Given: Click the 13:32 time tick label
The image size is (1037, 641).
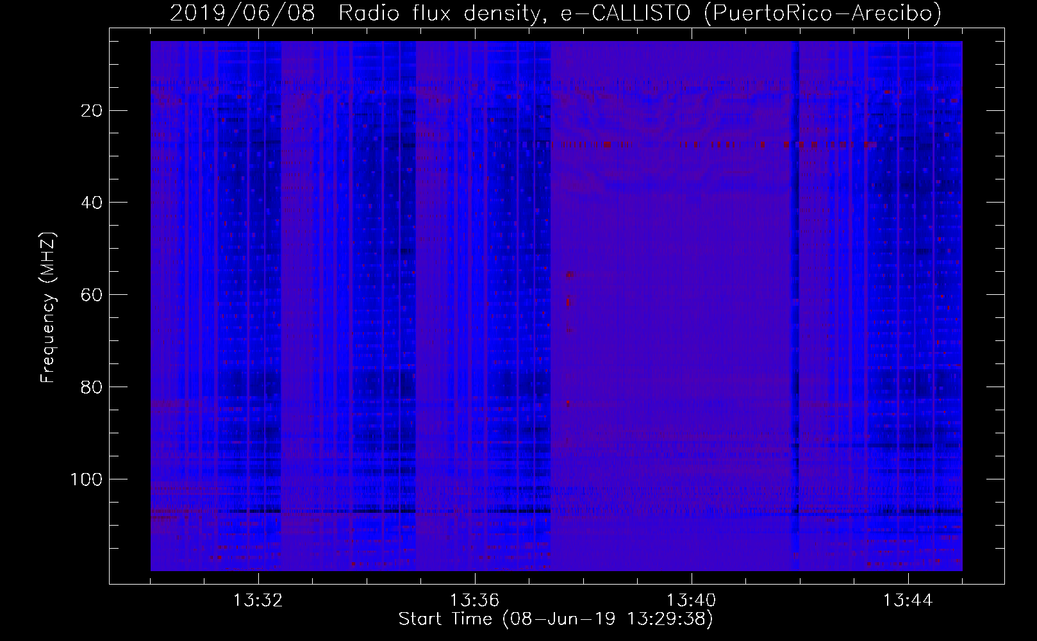Looking at the screenshot, I should coord(258,601).
